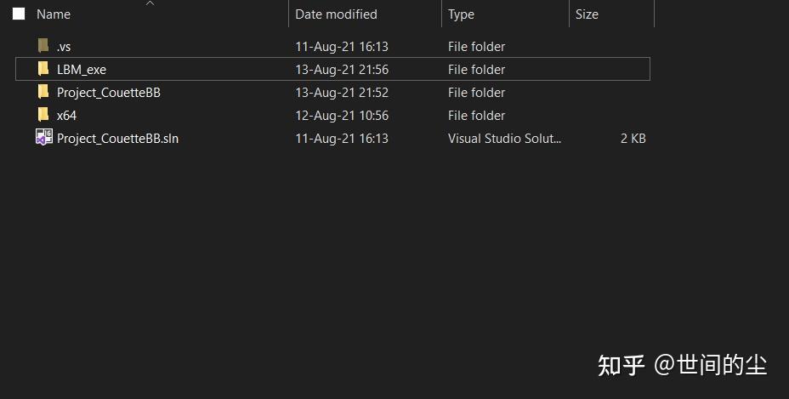Select the Project_CouetteBB folder name
This screenshot has height=399, width=789.
pyautogui.click(x=108, y=93)
